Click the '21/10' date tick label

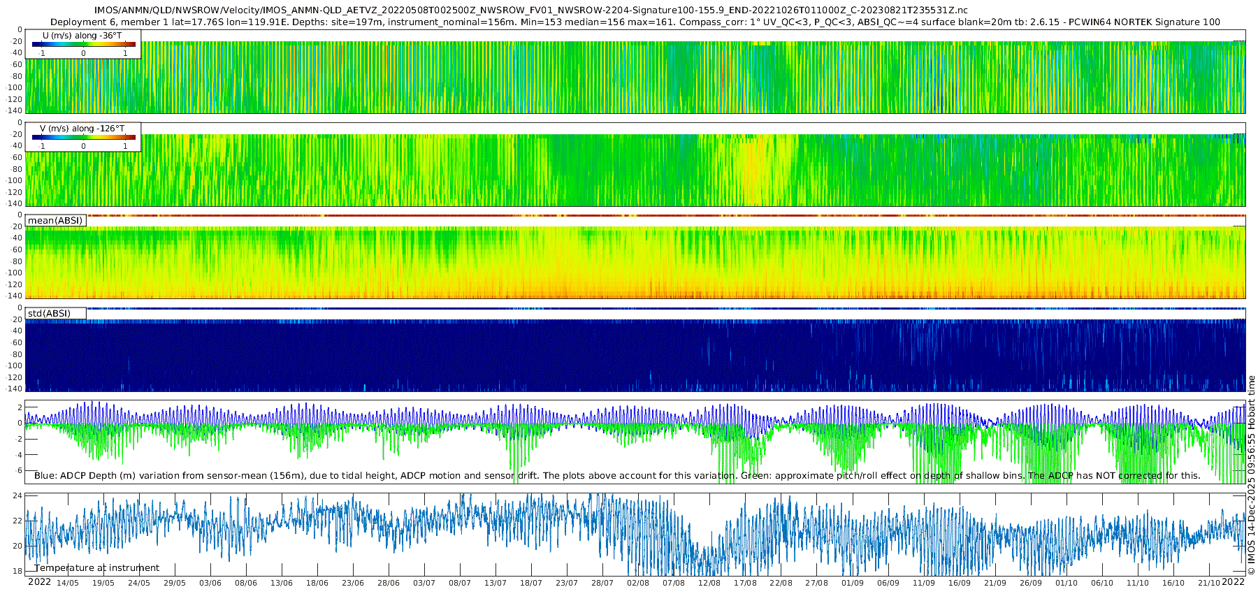[1209, 583]
